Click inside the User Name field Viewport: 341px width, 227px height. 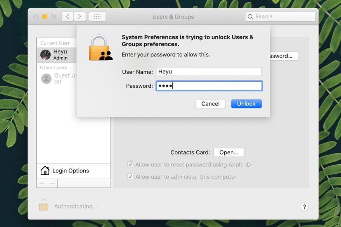pos(209,72)
